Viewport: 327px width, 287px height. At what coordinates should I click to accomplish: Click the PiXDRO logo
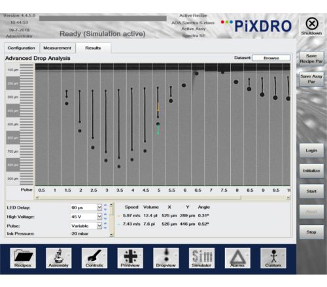(256, 26)
